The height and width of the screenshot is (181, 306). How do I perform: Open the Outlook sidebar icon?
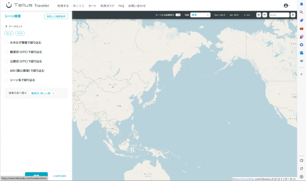pos(302,53)
